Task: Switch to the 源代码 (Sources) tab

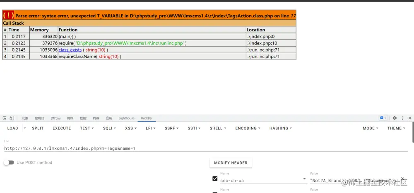Action: pyautogui.click(x=56, y=118)
